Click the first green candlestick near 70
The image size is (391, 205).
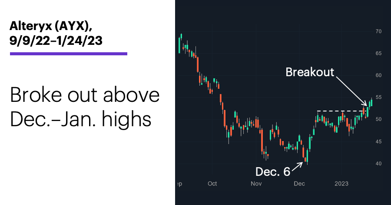click(179, 45)
